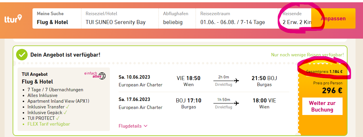Select the outbound flight airplane icon
Viewport: 363px width, 137px height.
236,80
